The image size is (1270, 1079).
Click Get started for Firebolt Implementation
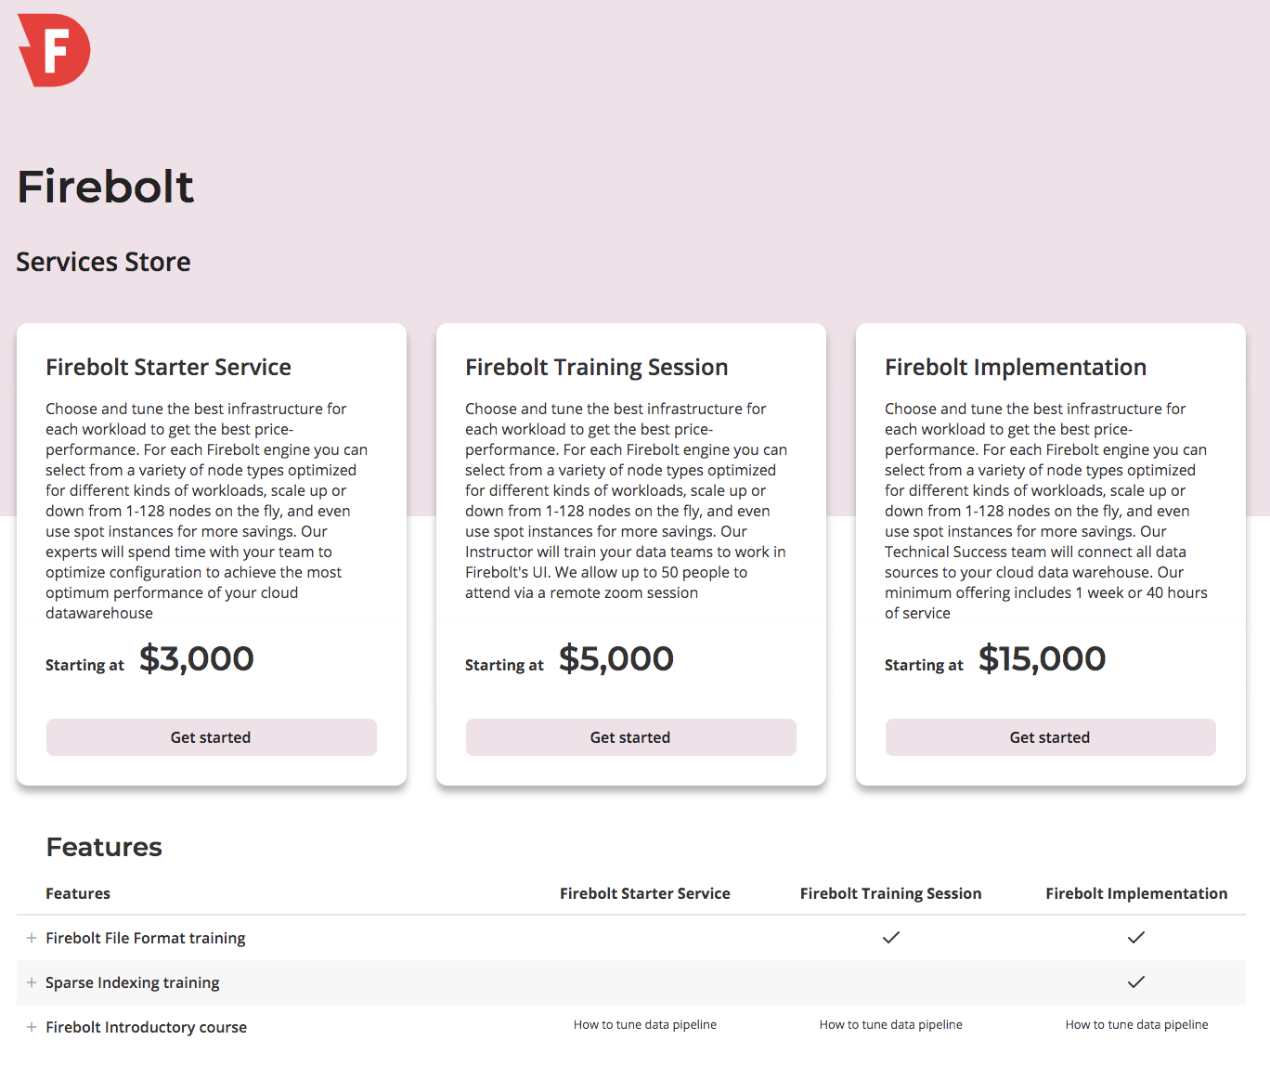pyautogui.click(x=1050, y=737)
